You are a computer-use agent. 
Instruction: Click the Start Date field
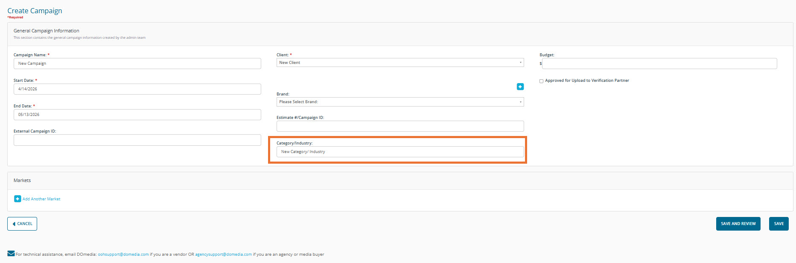(x=137, y=89)
